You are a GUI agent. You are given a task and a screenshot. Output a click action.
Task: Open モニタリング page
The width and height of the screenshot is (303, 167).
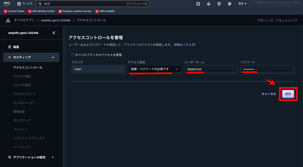click(x=22, y=120)
